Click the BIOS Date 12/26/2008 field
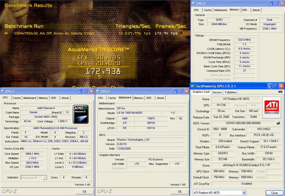The width and height of the screenshot is (285, 196). [x=150, y=149]
